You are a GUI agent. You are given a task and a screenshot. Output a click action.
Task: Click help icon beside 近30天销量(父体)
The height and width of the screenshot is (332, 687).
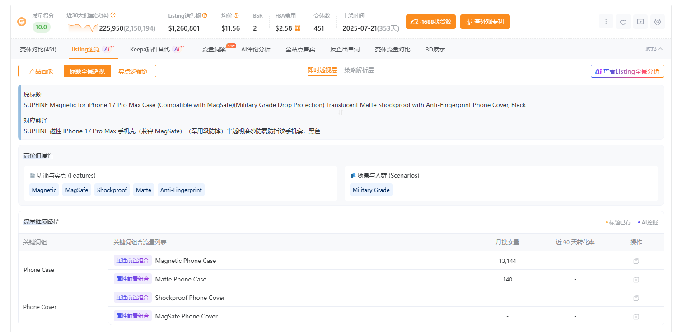(113, 15)
